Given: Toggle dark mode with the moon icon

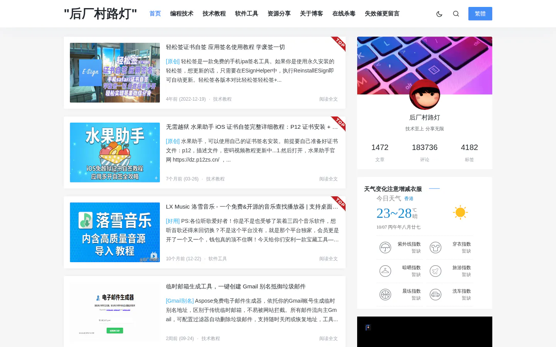Looking at the screenshot, I should pos(439,14).
